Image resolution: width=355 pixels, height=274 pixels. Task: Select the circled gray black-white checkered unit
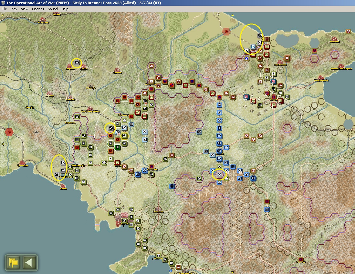pyautogui.click(x=110, y=128)
